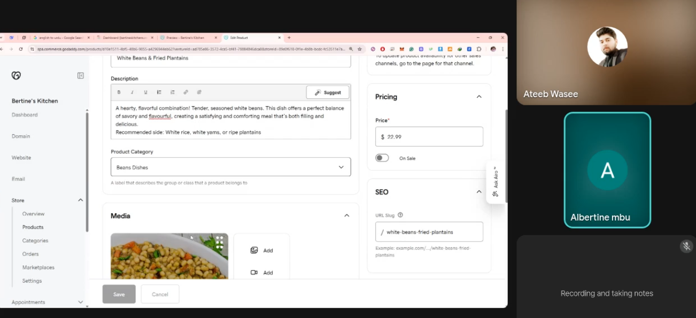Apply bold formatting in Description toolbar
Image resolution: width=696 pixels, height=318 pixels.
tap(119, 92)
